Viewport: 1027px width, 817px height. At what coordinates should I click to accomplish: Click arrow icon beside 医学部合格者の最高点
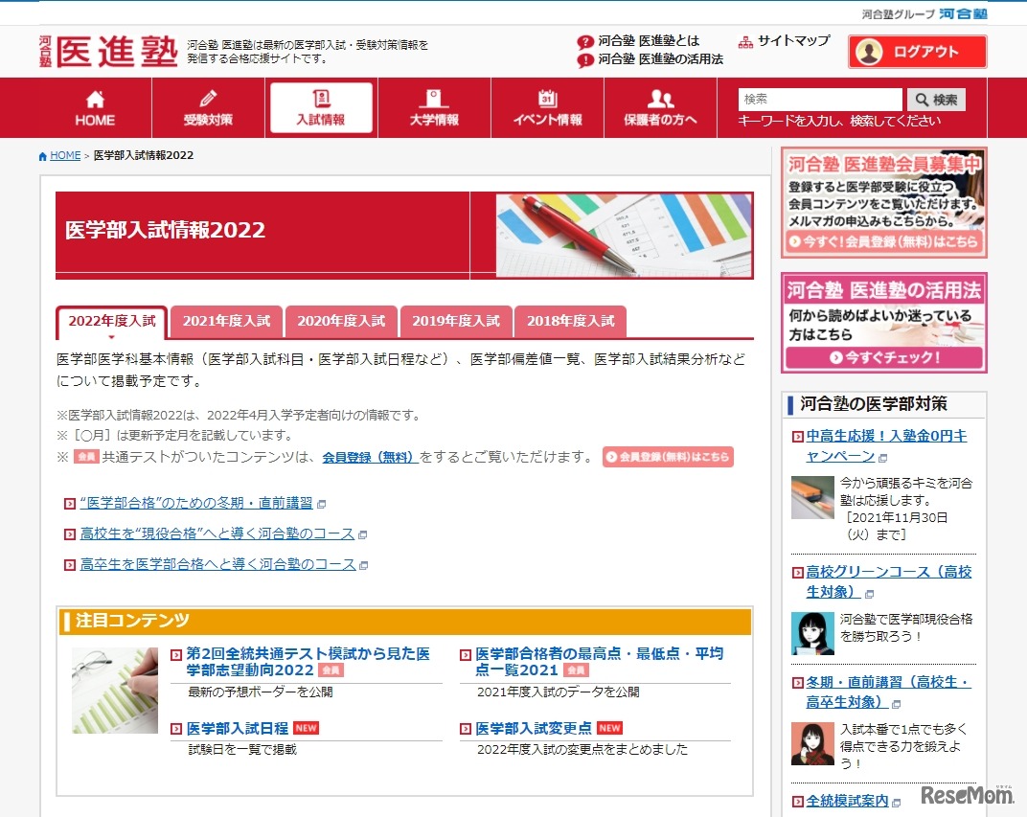(x=465, y=654)
